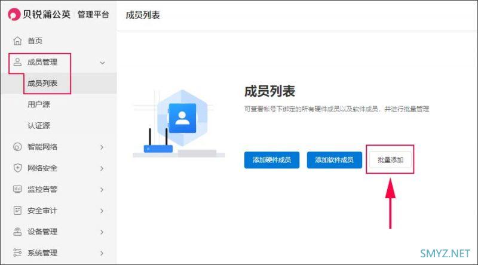Expand the 监控告警 arrow
This screenshot has width=478, height=265.
(102, 189)
